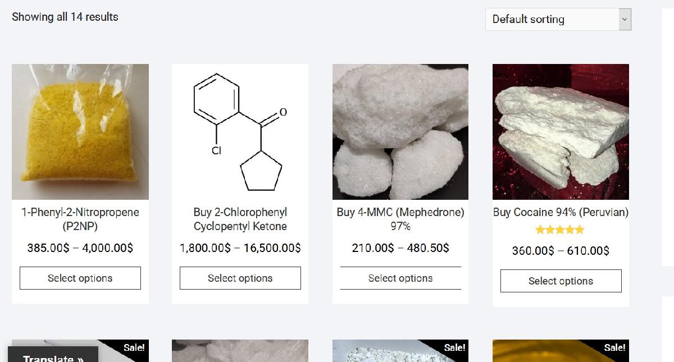The image size is (674, 362).
Task: Click the Sale! badge above the Translate button
Action: coord(134,347)
